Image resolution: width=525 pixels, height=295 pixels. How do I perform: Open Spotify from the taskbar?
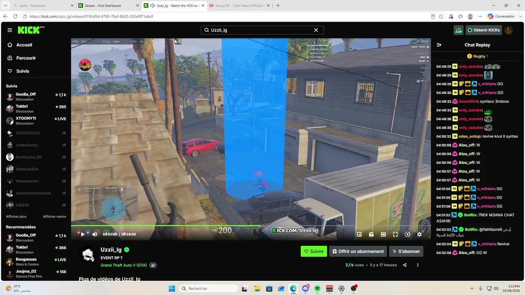click(317, 288)
